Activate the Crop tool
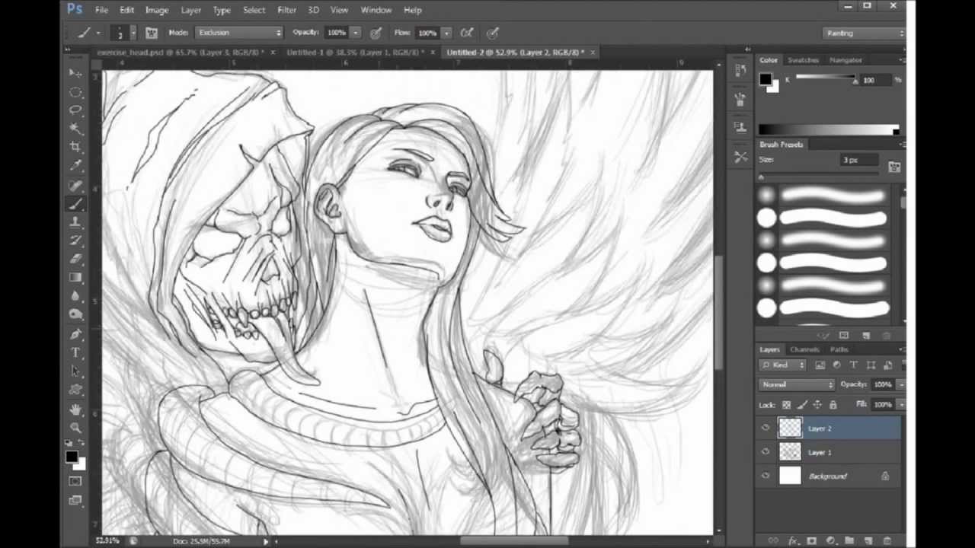Image resolution: width=975 pixels, height=548 pixels. click(75, 147)
